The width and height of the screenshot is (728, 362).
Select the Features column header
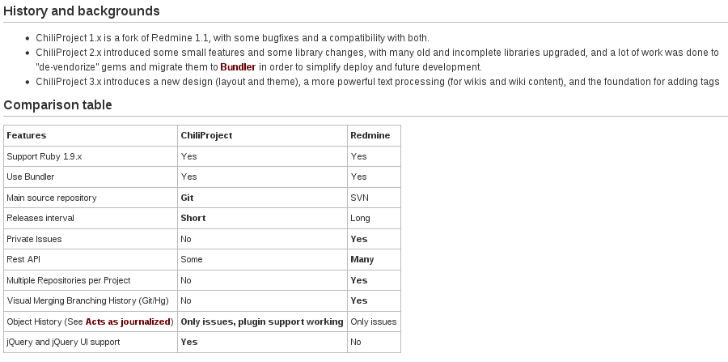coord(91,136)
